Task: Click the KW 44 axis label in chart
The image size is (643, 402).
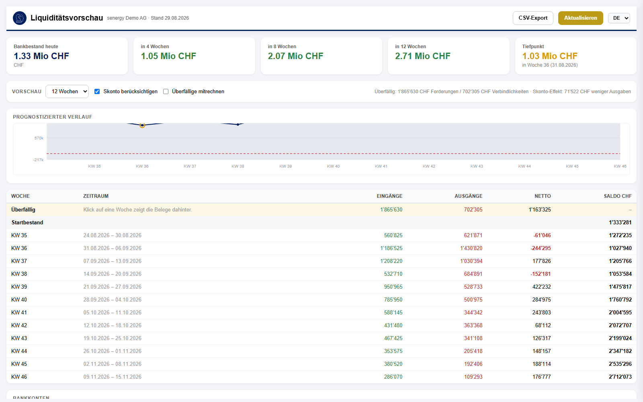Action: tap(524, 166)
